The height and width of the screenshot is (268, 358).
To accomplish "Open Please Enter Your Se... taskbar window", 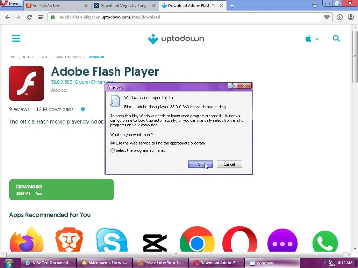I will [x=160, y=263].
